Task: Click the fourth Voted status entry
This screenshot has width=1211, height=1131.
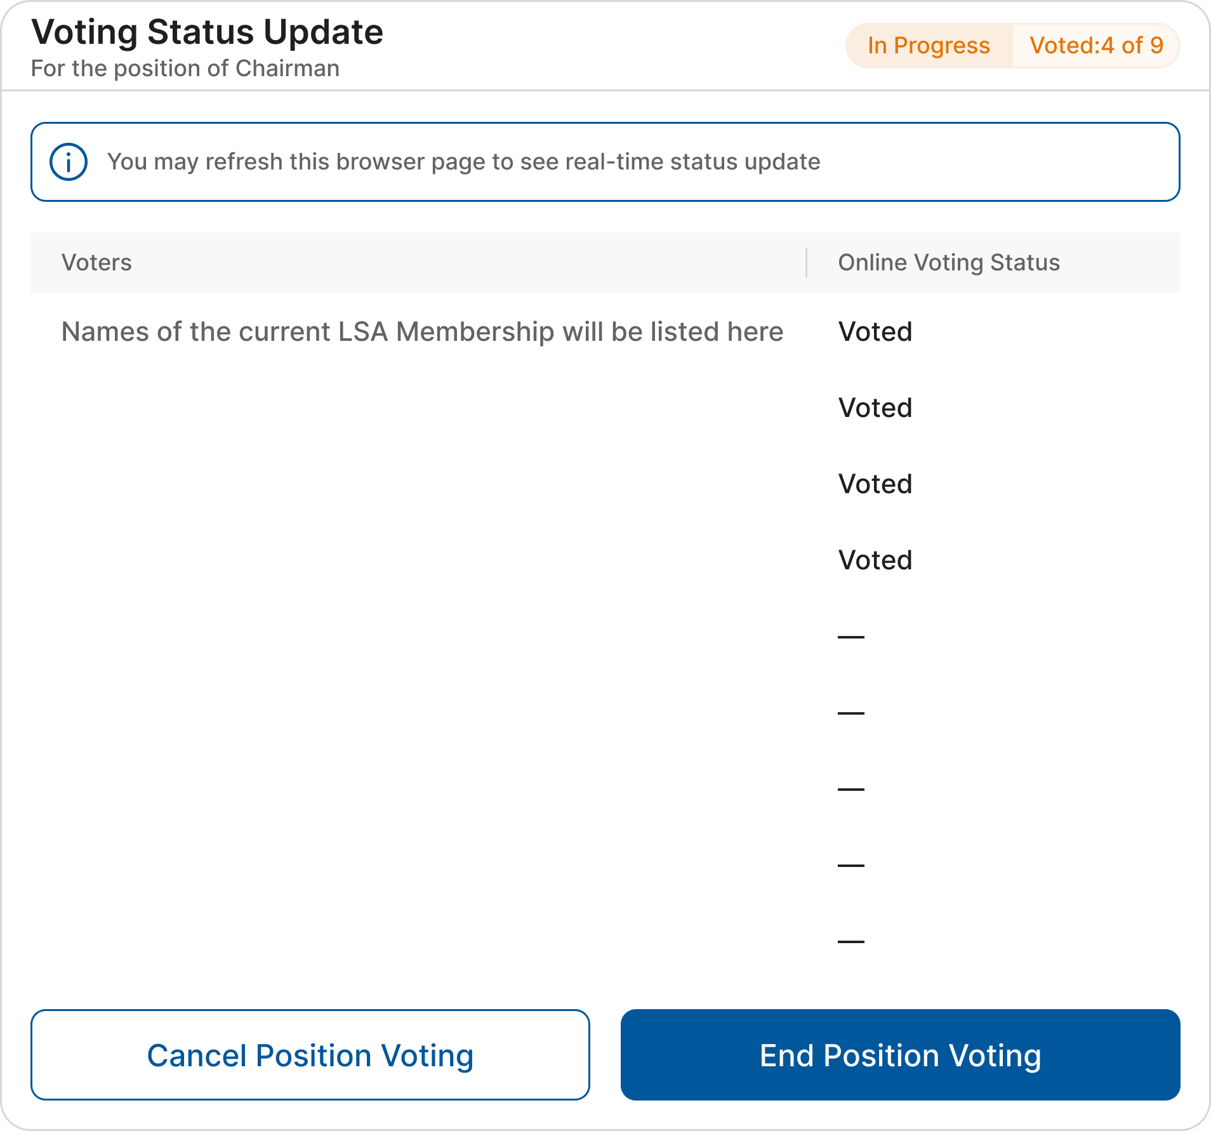Action: (875, 560)
